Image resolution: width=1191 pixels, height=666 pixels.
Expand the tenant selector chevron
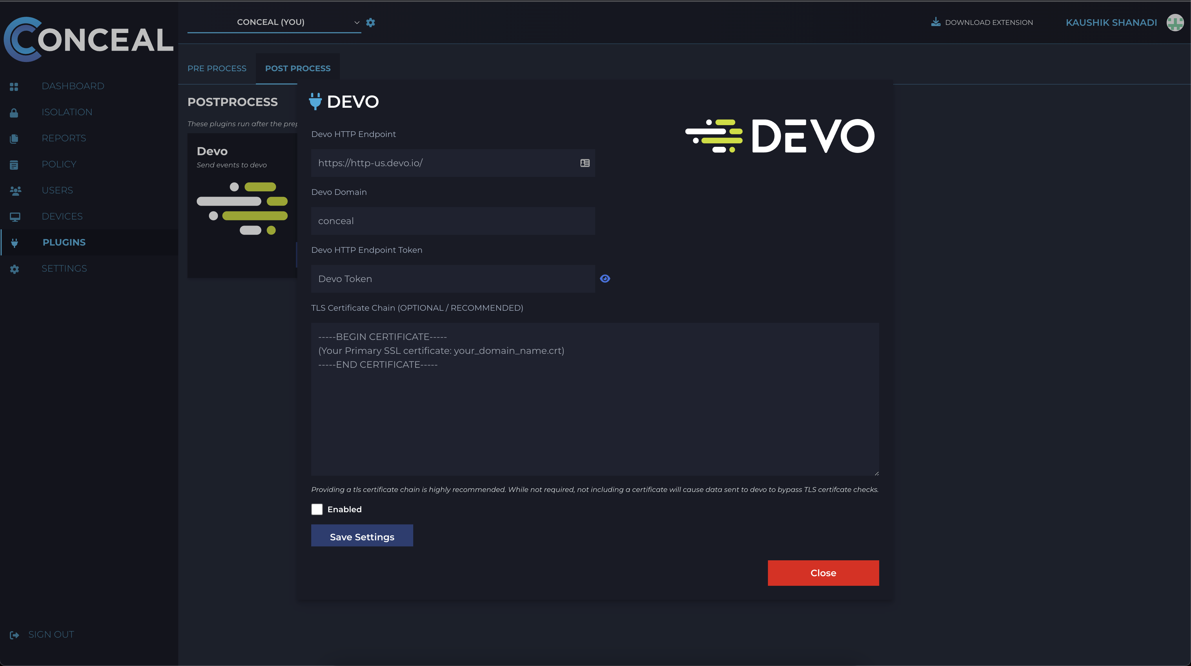tap(356, 22)
